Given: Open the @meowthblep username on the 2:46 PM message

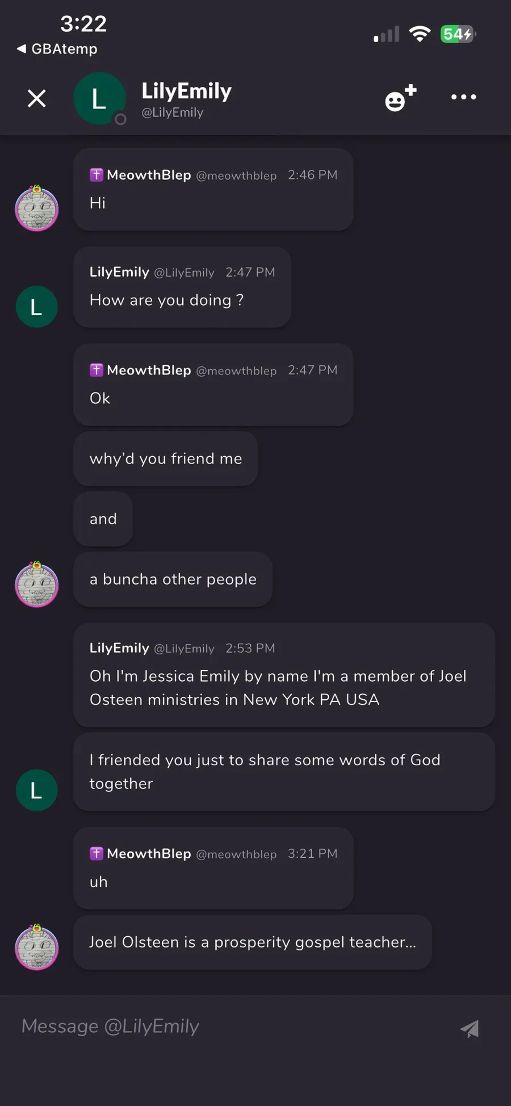Looking at the screenshot, I should coord(236,176).
